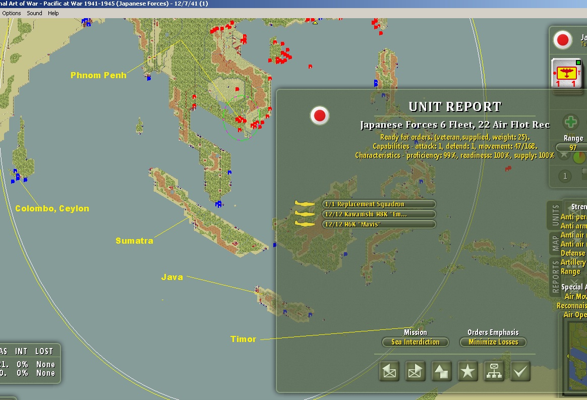The width and height of the screenshot is (587, 400).
Task: Click aircraft icon beside H6K Mavis
Action: (305, 224)
